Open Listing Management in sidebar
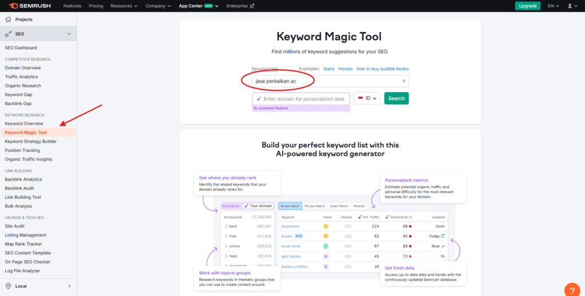Viewport: 585px width, 296px height. (x=25, y=235)
